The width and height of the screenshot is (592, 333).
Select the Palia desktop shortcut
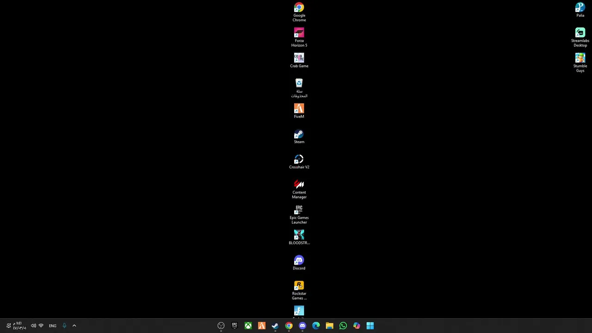pos(580,10)
